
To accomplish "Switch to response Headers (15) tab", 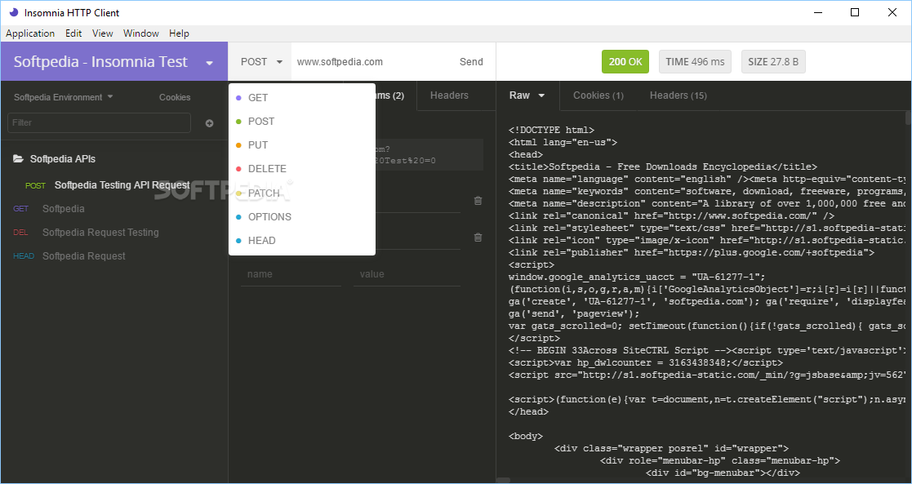I will (678, 95).
